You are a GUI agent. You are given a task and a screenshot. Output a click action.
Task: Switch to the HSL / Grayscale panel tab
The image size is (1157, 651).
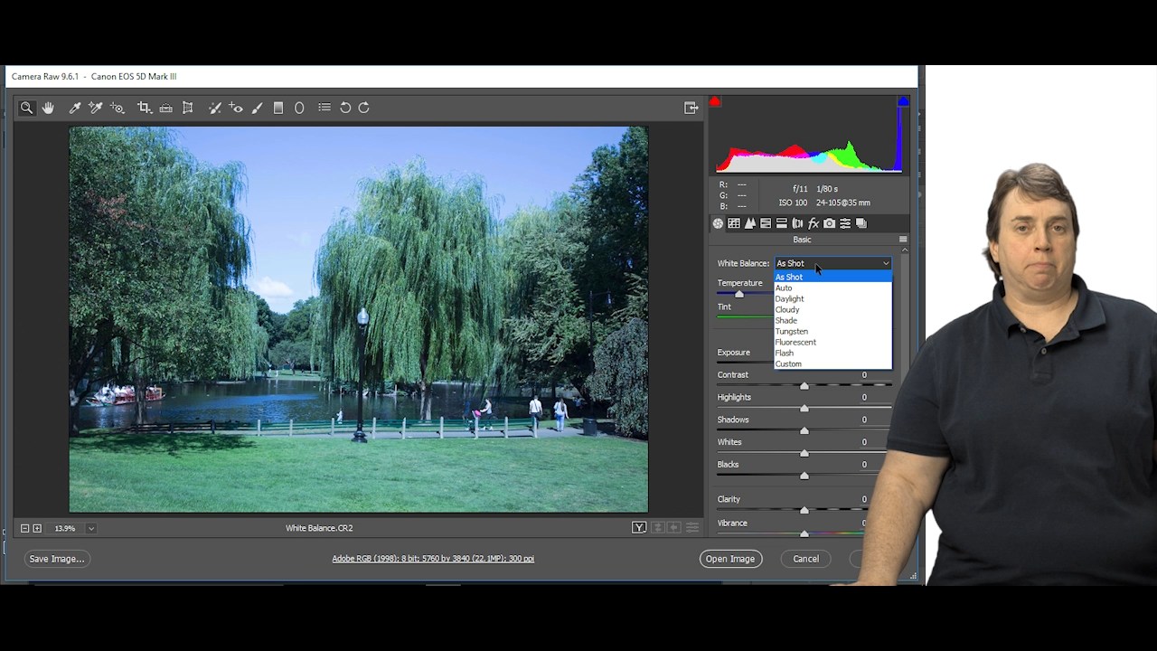(766, 223)
